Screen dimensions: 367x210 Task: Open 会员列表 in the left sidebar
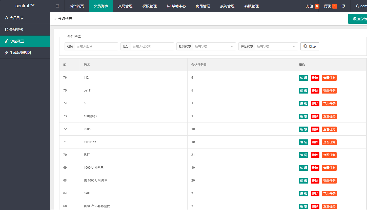(25, 18)
